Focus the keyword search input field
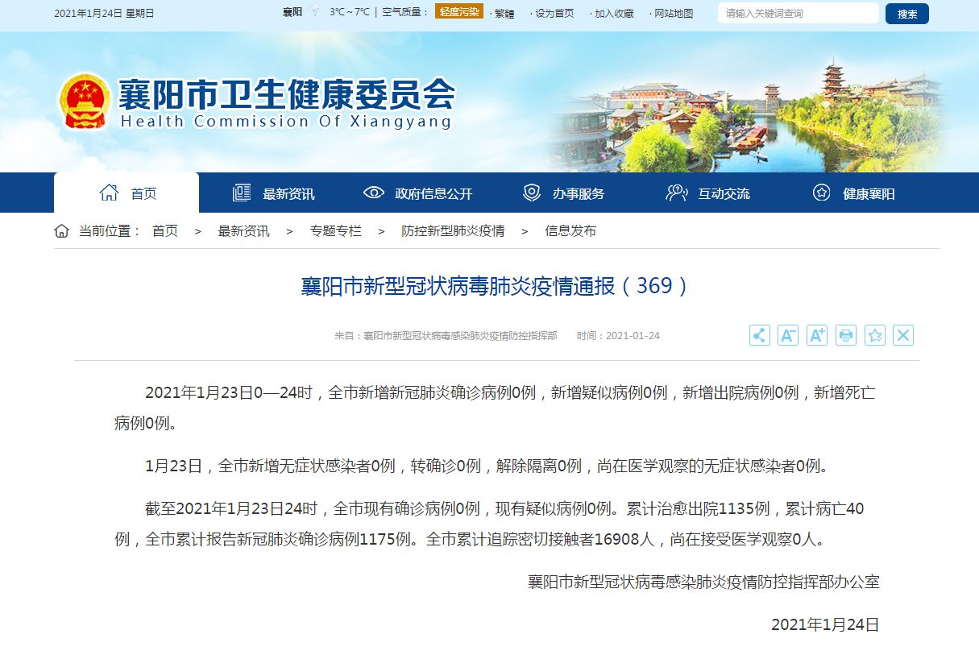 (798, 14)
